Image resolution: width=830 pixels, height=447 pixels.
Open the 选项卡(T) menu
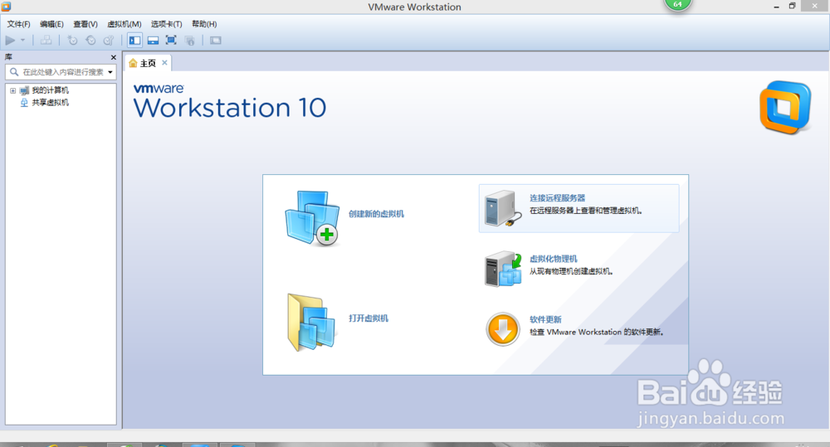point(166,24)
